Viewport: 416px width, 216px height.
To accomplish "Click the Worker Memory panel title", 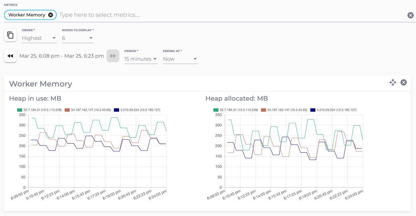I will (x=41, y=84).
